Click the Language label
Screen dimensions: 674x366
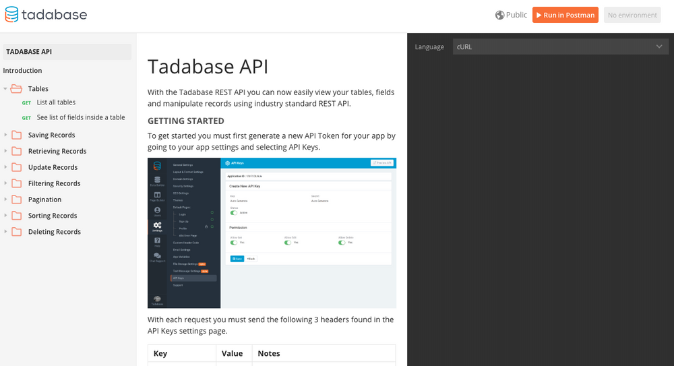point(429,47)
